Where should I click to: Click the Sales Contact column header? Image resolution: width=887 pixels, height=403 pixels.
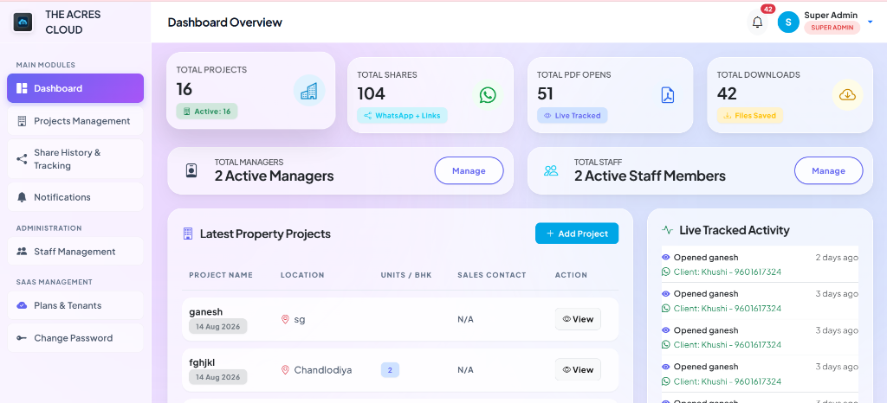492,275
